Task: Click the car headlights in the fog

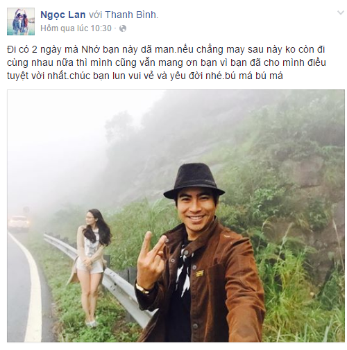Action: click(19, 222)
